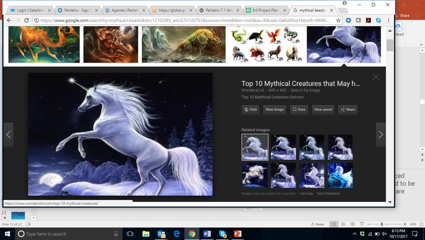Open the Action Center notifications icon
This screenshot has width=425, height=240.
[414, 234]
